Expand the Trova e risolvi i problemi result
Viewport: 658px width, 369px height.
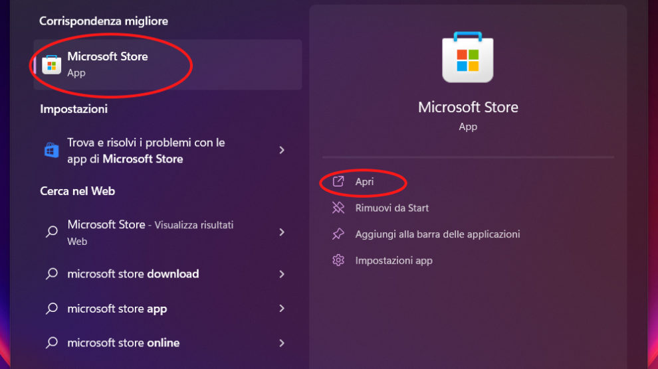[282, 151]
